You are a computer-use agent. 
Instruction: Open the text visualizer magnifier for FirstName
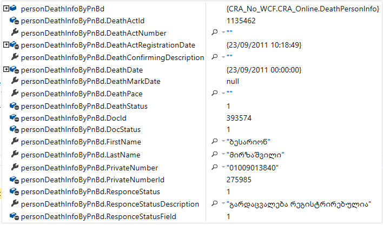(215, 142)
